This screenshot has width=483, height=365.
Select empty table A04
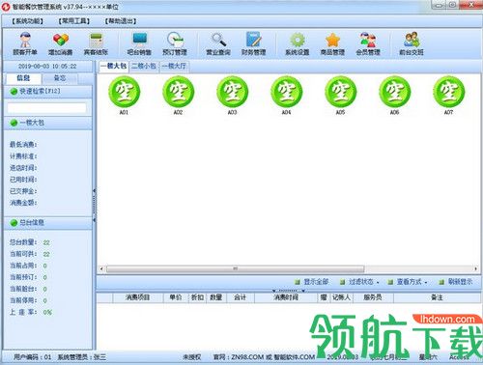coord(286,96)
